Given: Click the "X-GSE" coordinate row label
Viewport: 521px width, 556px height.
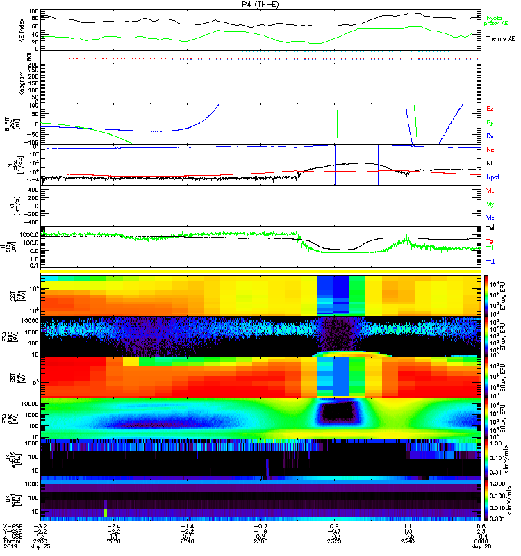Looking at the screenshot, I should pos(13,526).
